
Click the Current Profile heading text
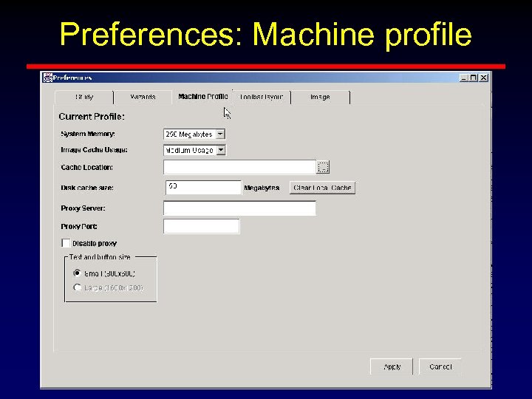pyautogui.click(x=92, y=117)
